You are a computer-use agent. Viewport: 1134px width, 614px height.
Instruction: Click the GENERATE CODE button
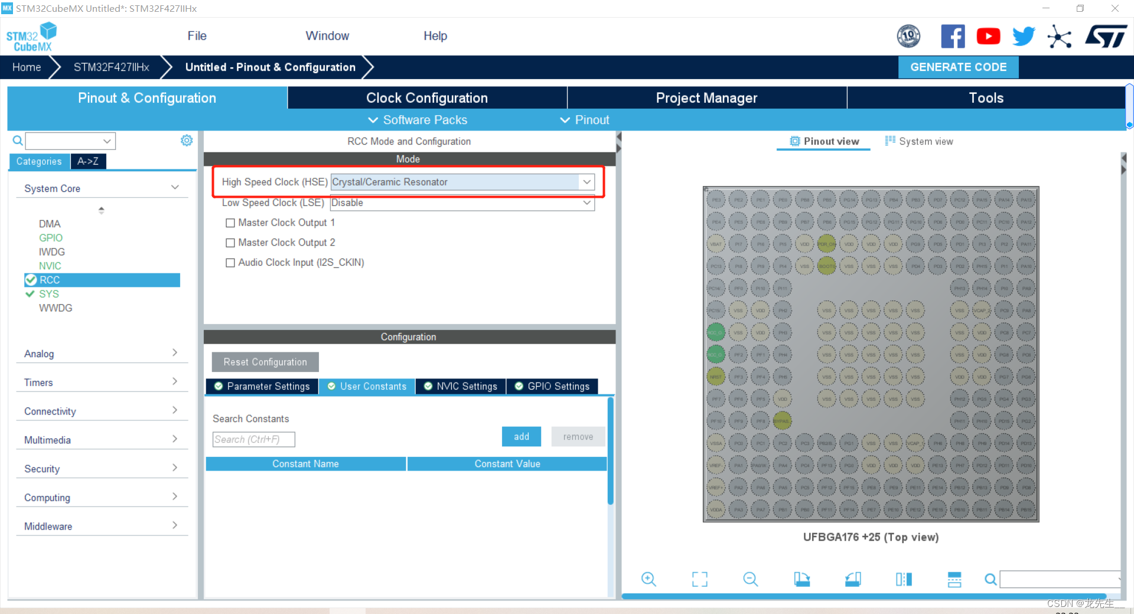(x=958, y=67)
